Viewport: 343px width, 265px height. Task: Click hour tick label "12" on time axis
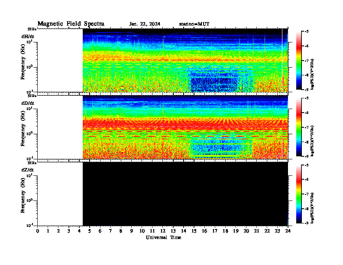tap(163, 231)
